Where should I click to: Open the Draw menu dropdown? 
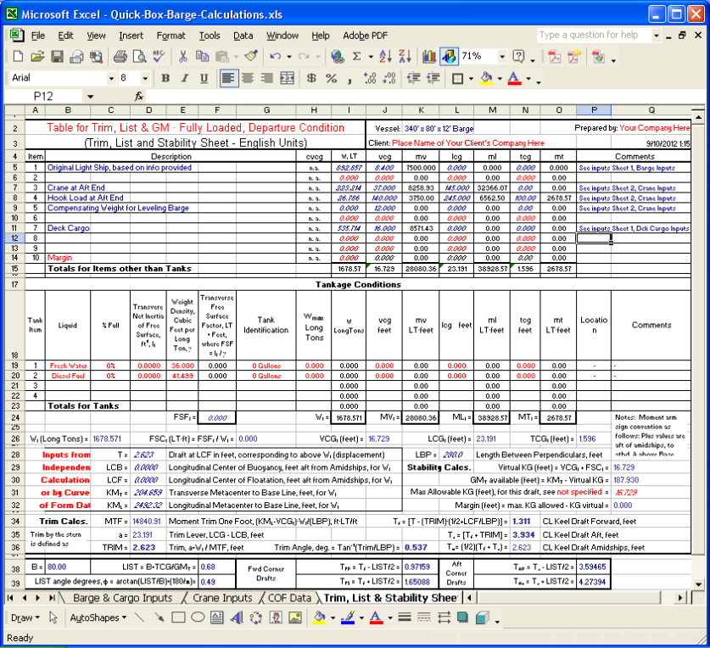point(25,617)
